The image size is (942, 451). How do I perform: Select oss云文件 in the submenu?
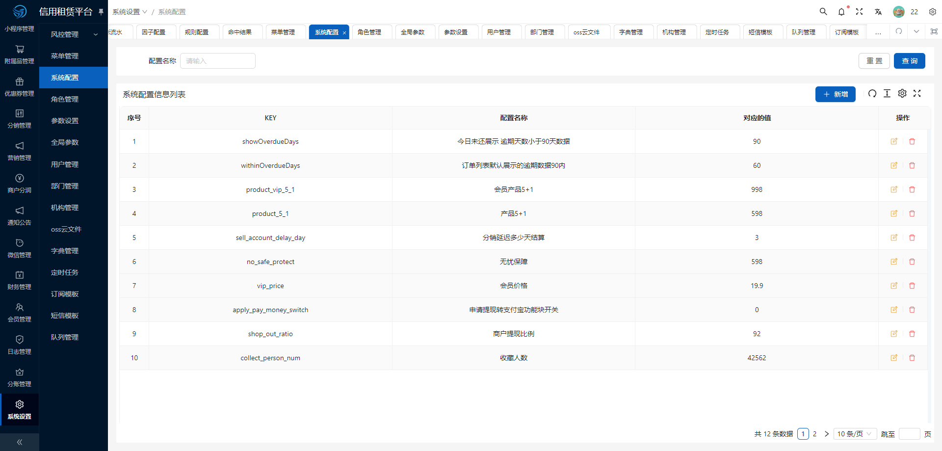point(74,229)
